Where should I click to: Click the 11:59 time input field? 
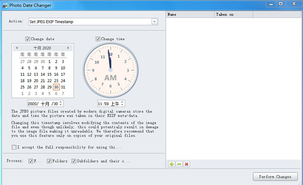click(x=109, y=104)
